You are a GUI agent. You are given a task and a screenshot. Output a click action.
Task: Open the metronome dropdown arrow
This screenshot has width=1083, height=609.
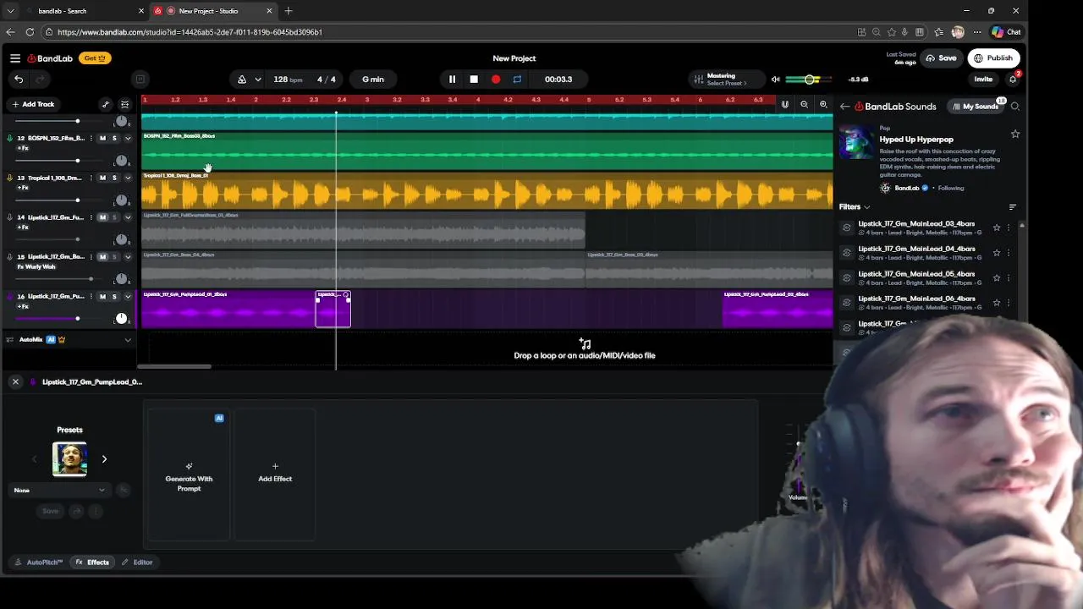point(257,80)
